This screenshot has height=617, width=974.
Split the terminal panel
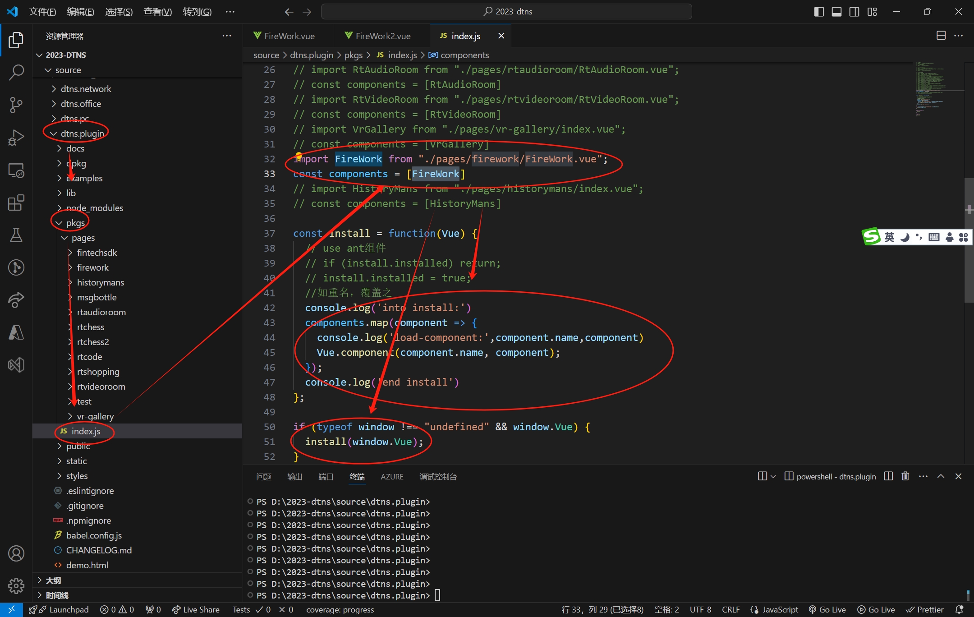click(x=888, y=476)
